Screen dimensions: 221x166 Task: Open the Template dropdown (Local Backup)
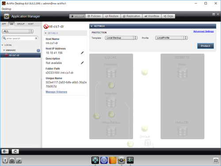click(x=121, y=38)
